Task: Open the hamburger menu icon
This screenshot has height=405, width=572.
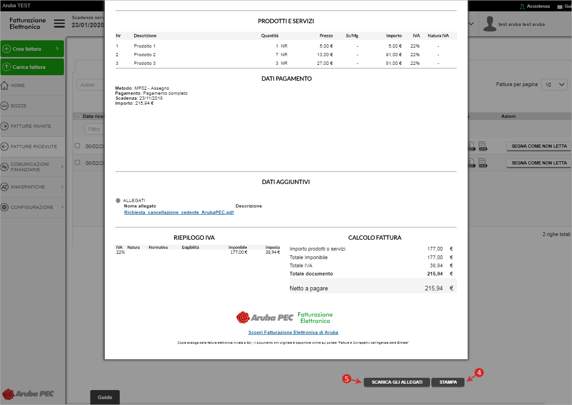Action: tap(59, 24)
